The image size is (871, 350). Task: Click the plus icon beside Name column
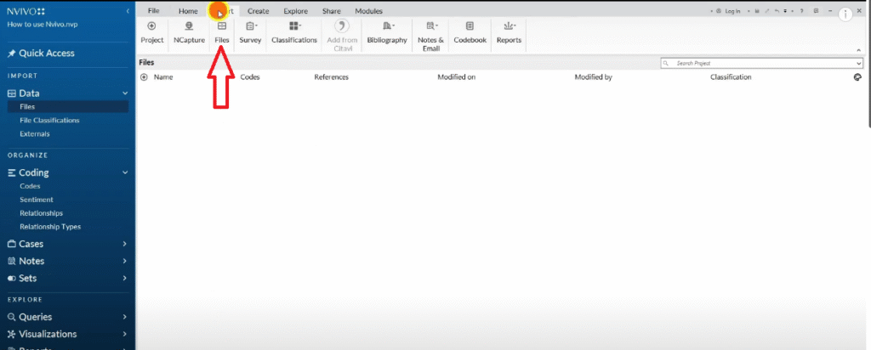(x=144, y=77)
